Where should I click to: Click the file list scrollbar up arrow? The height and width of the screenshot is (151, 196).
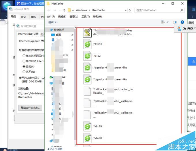tap(76, 28)
